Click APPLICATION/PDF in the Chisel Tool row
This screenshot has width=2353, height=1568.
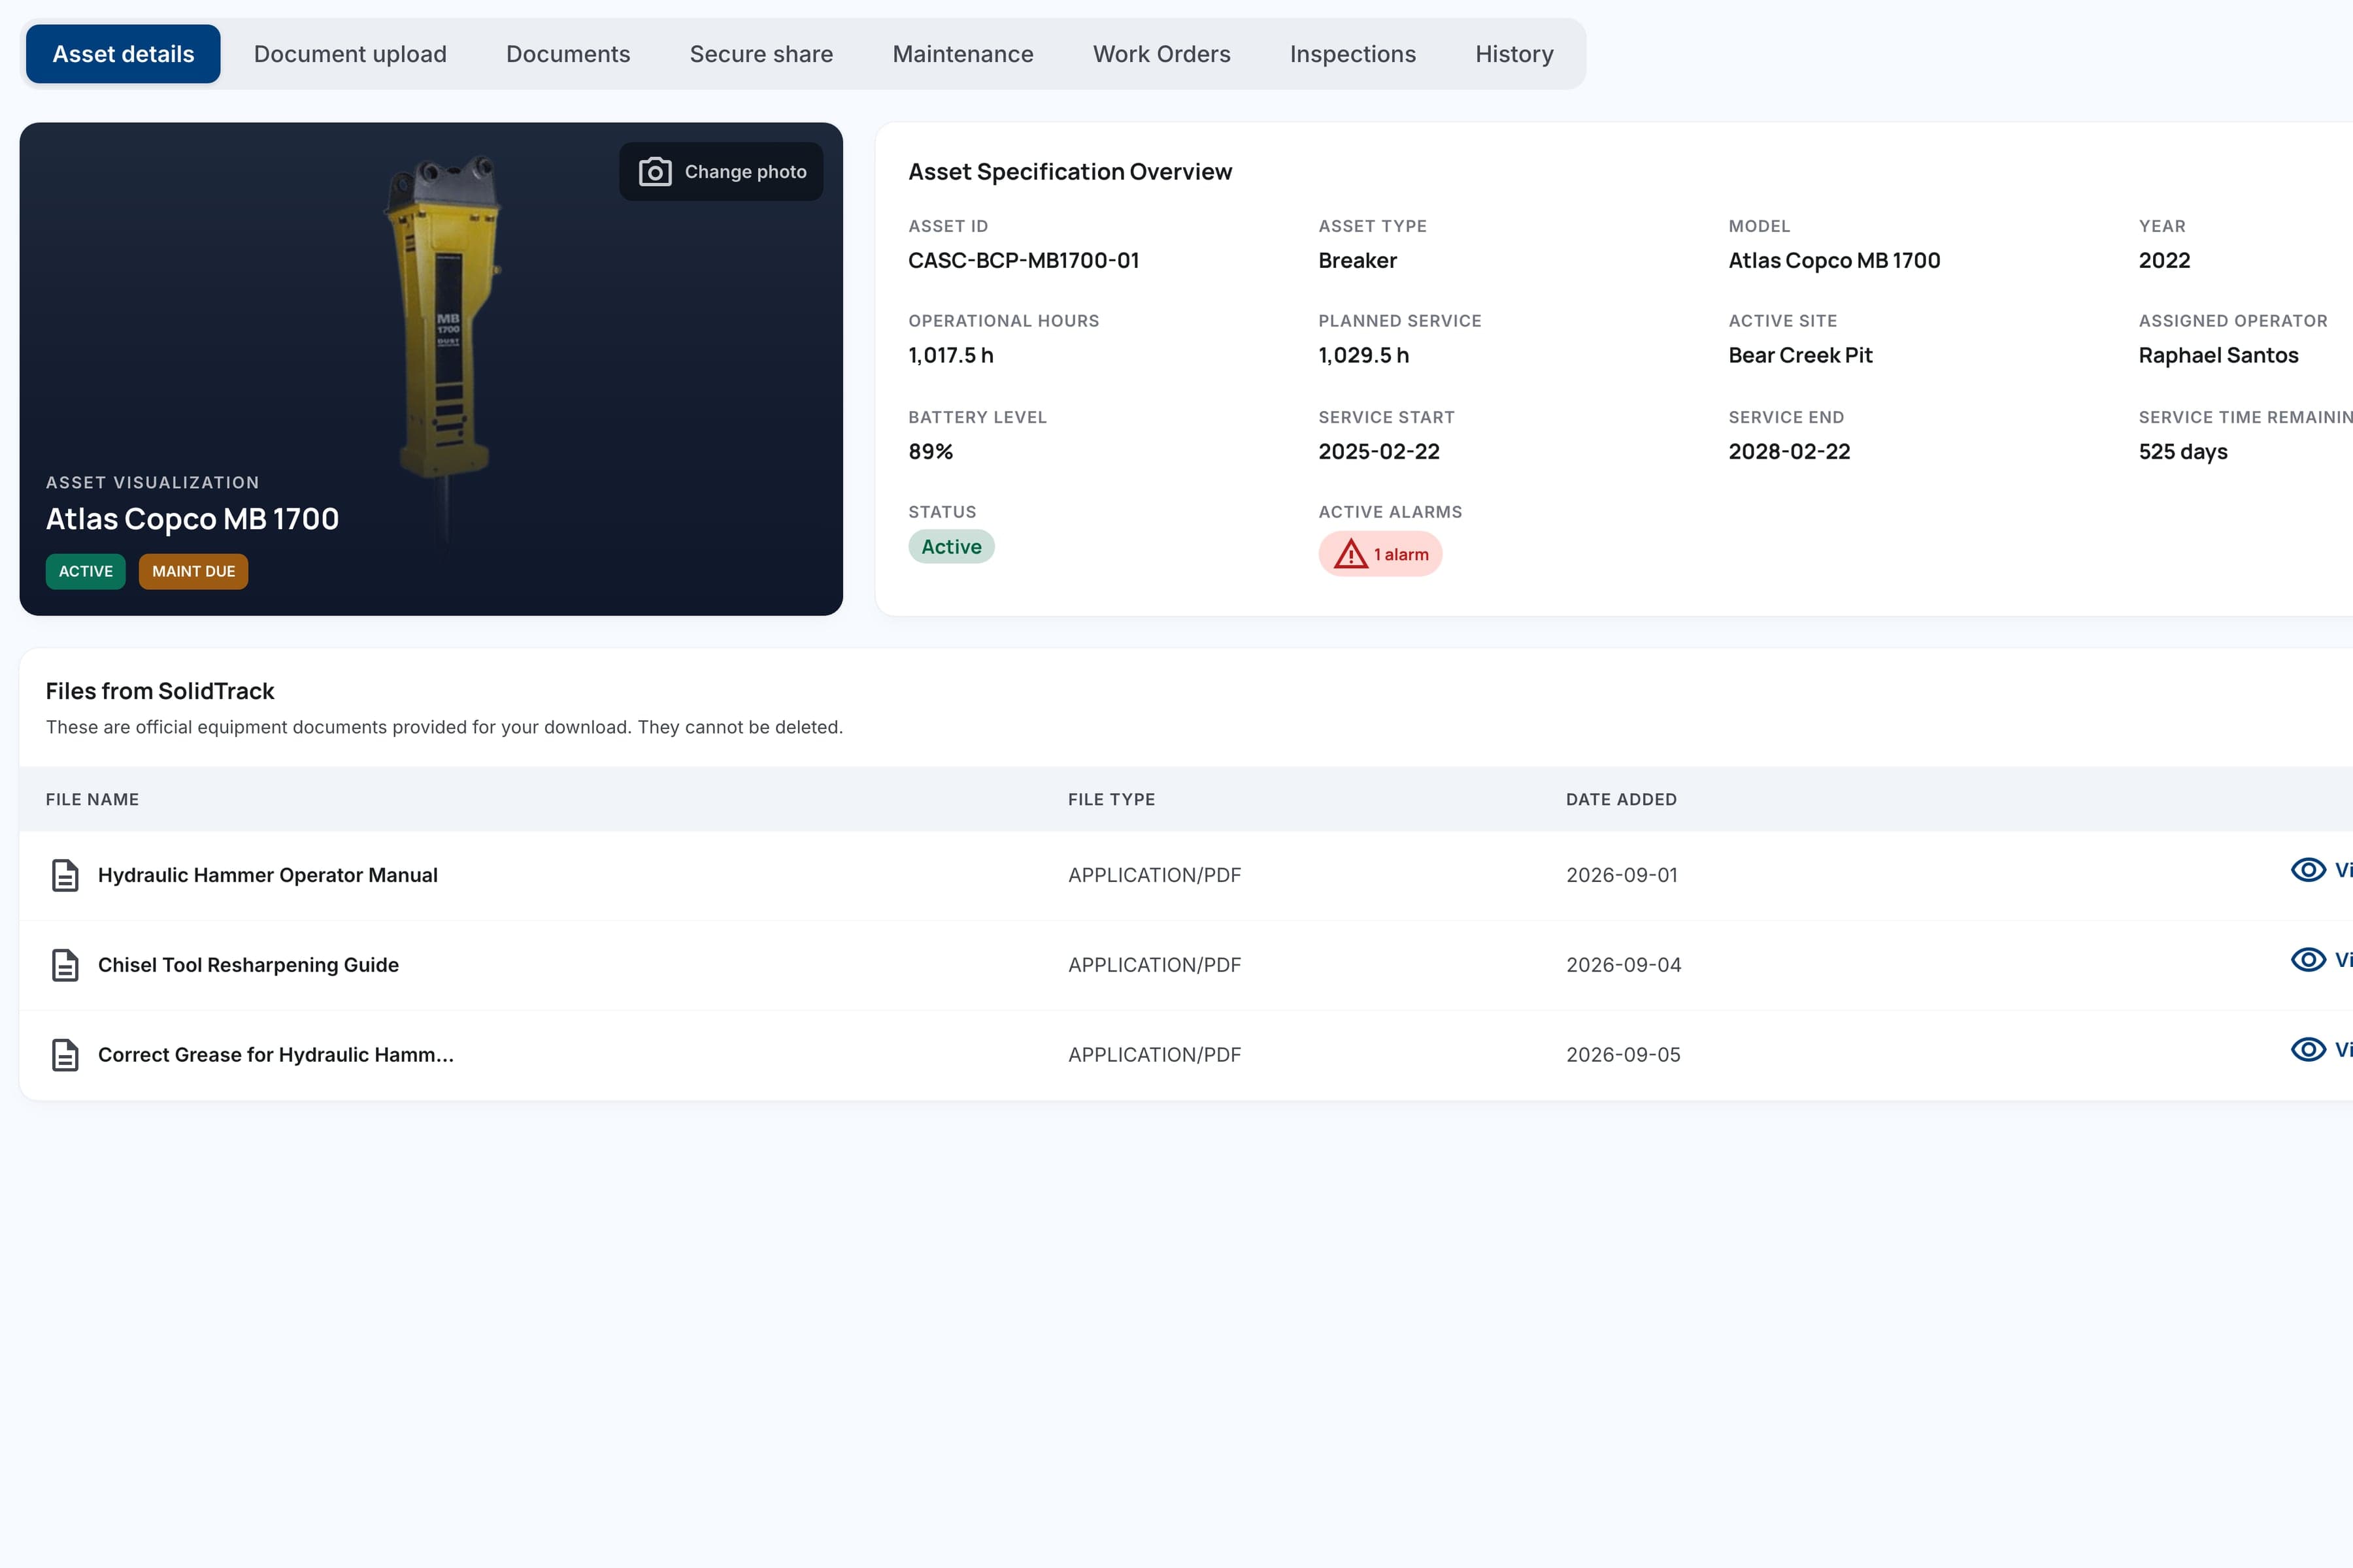click(1154, 965)
